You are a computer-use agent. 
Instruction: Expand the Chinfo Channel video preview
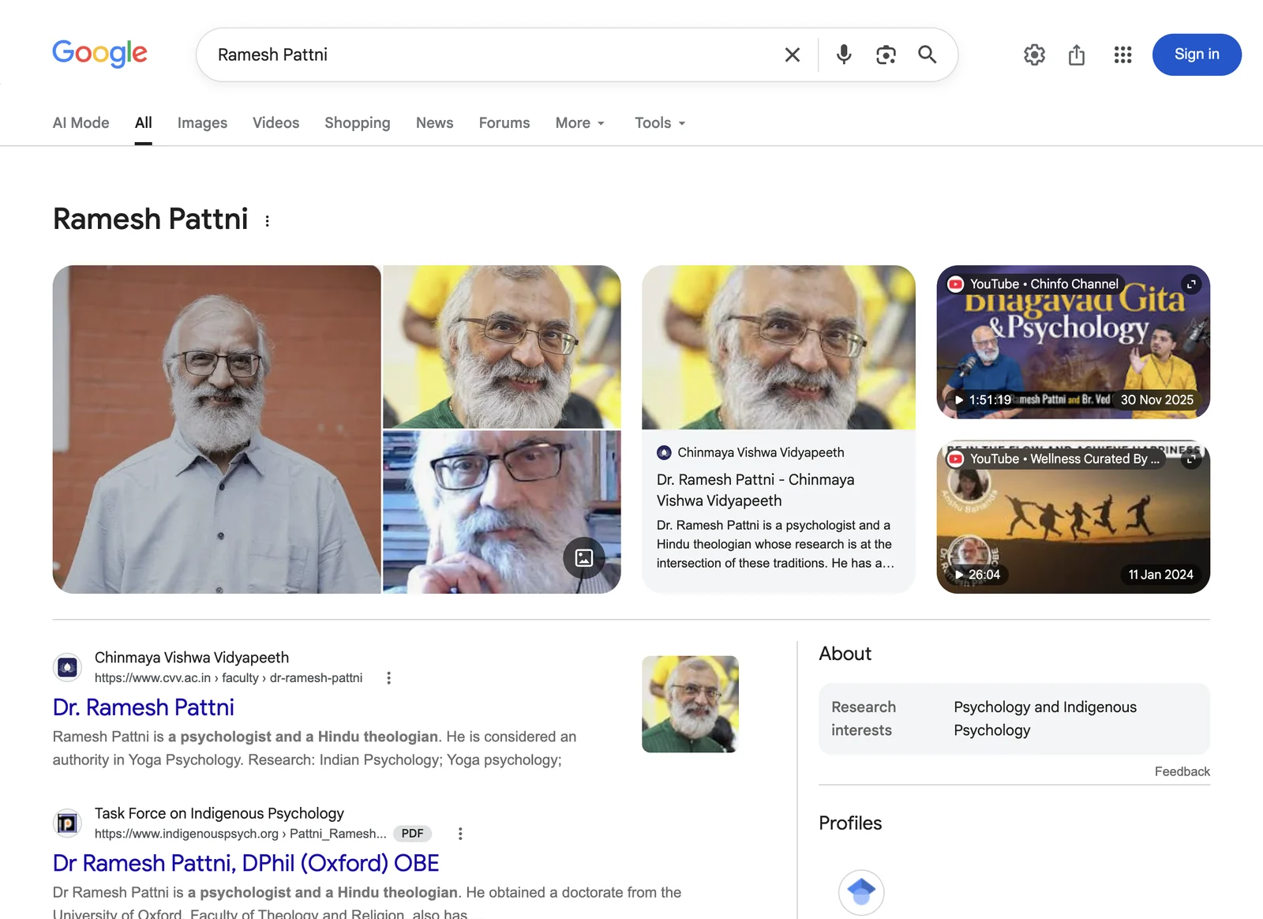click(1191, 283)
